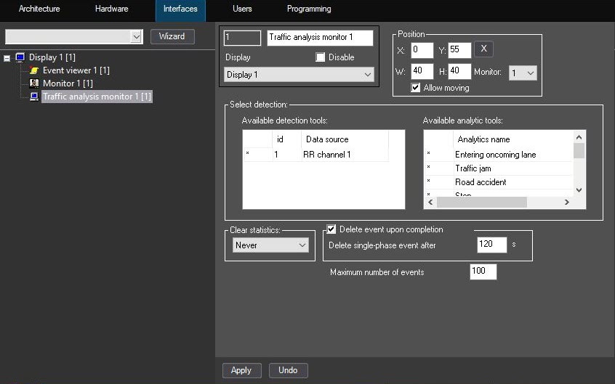This screenshot has height=384, width=615.
Task: Click the Display 1 monitor icon in tree
Action: (20, 57)
